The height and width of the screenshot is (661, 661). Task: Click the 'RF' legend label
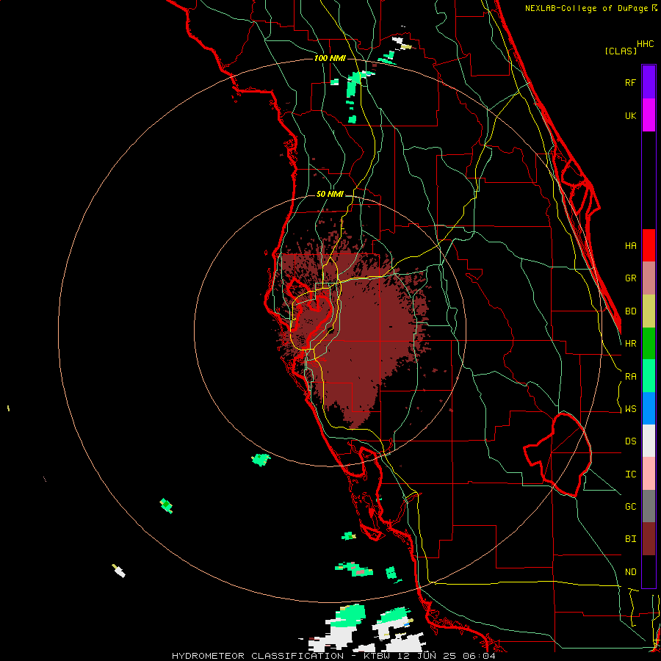(630, 82)
